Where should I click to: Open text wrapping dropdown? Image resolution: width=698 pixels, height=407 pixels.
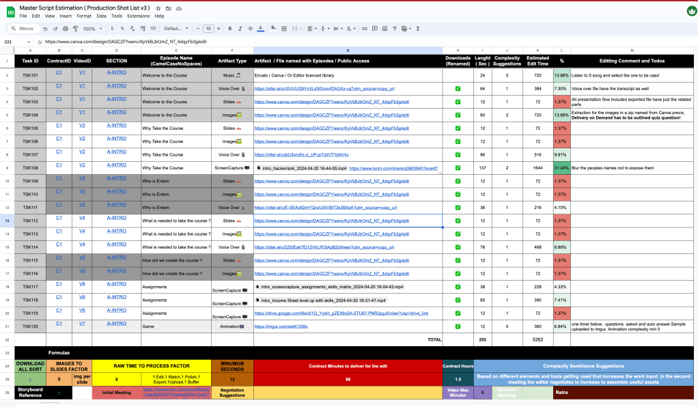coord(337,29)
